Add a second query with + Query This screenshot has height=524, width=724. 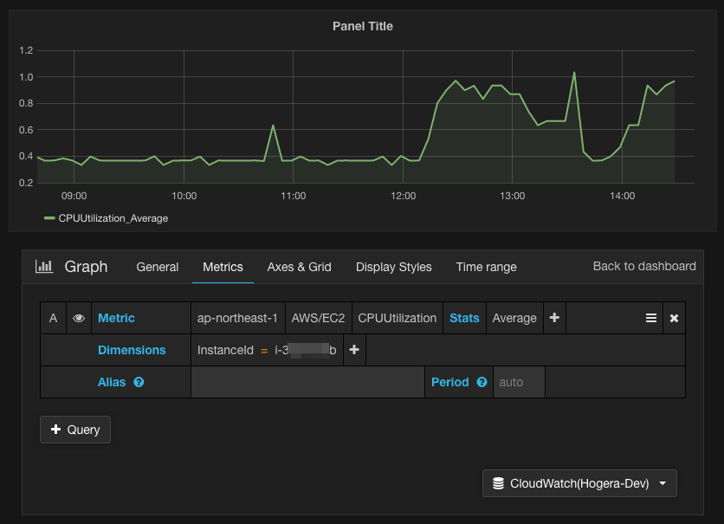[x=74, y=429]
